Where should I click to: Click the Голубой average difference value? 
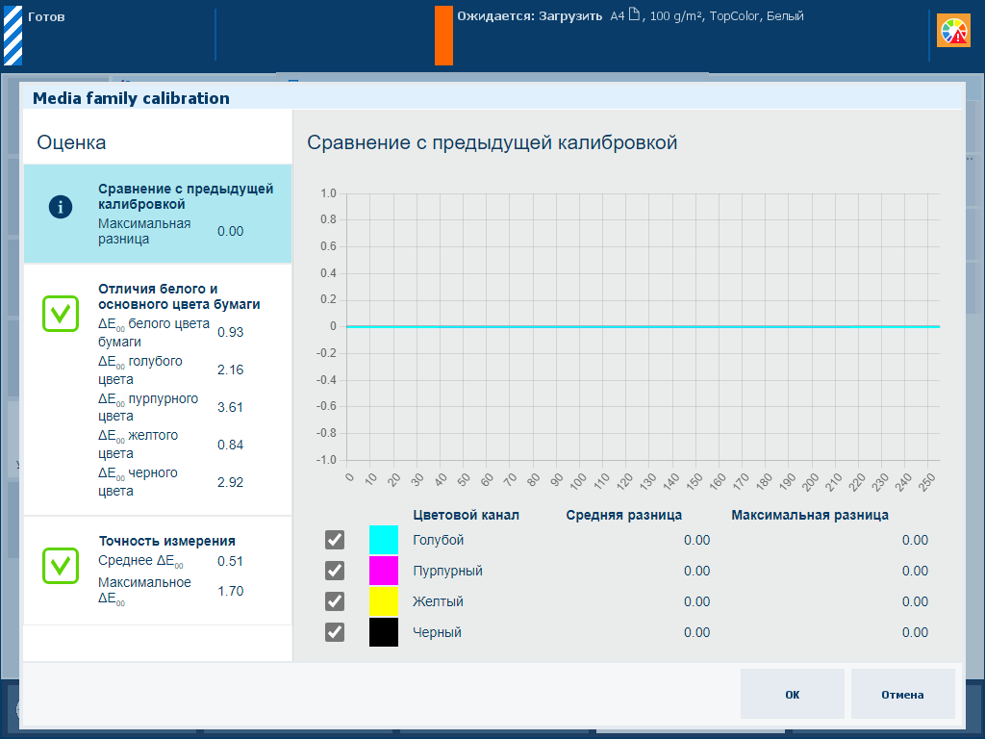tap(697, 540)
